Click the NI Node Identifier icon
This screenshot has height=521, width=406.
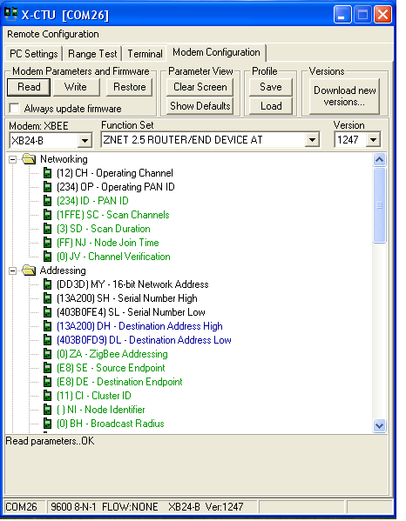coord(48,410)
